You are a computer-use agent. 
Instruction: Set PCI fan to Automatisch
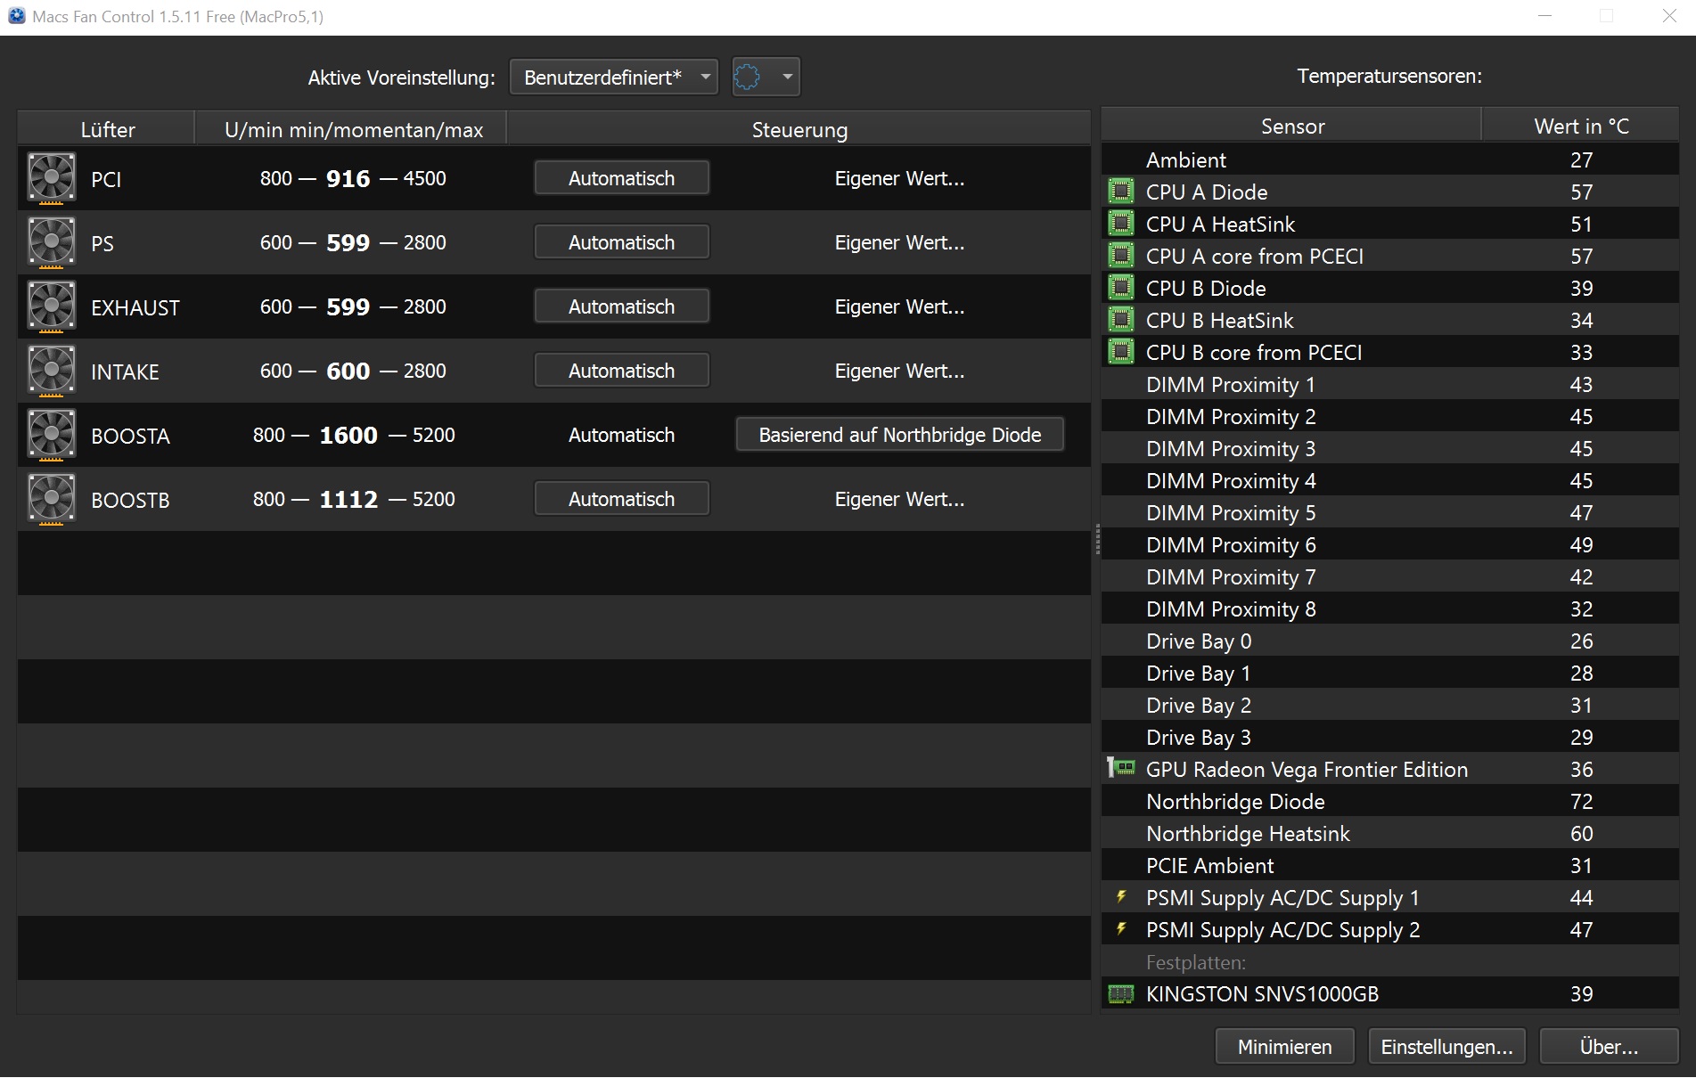tap(621, 178)
